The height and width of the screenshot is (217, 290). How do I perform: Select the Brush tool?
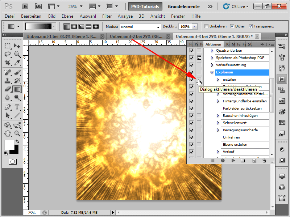click(x=17, y=72)
